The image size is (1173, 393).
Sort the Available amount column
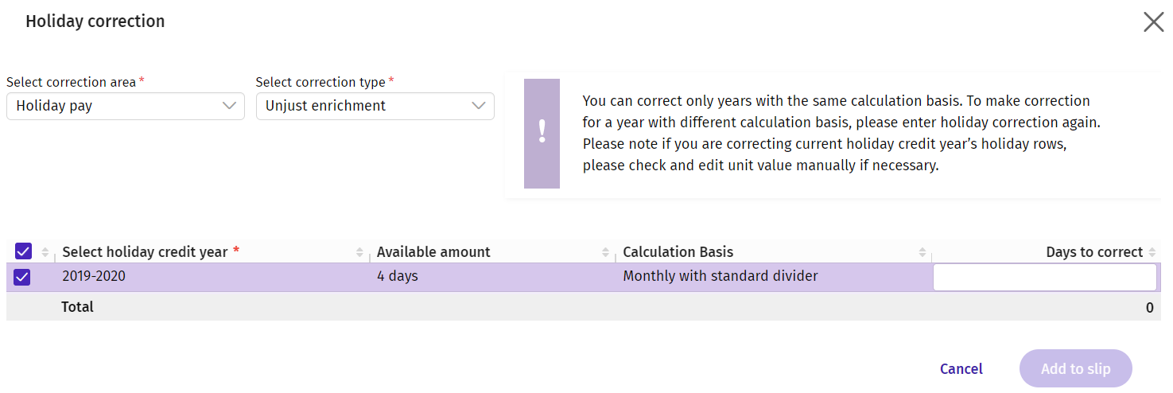(606, 252)
